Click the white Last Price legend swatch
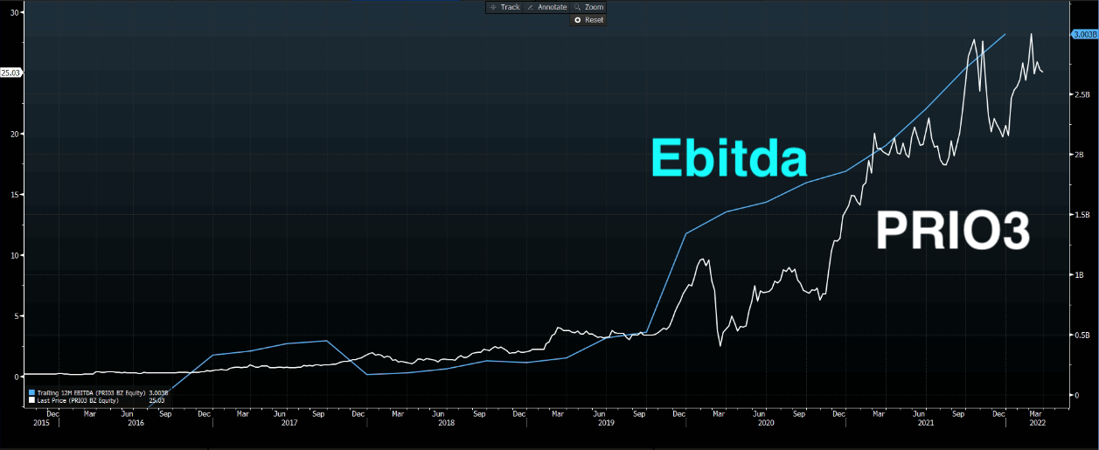The width and height of the screenshot is (1099, 450). [x=32, y=400]
